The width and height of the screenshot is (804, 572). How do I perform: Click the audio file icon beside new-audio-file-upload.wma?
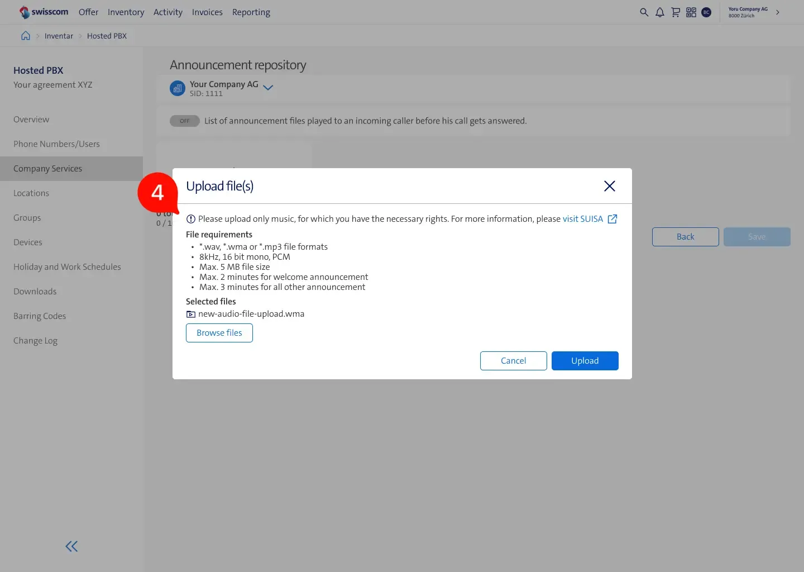(191, 314)
